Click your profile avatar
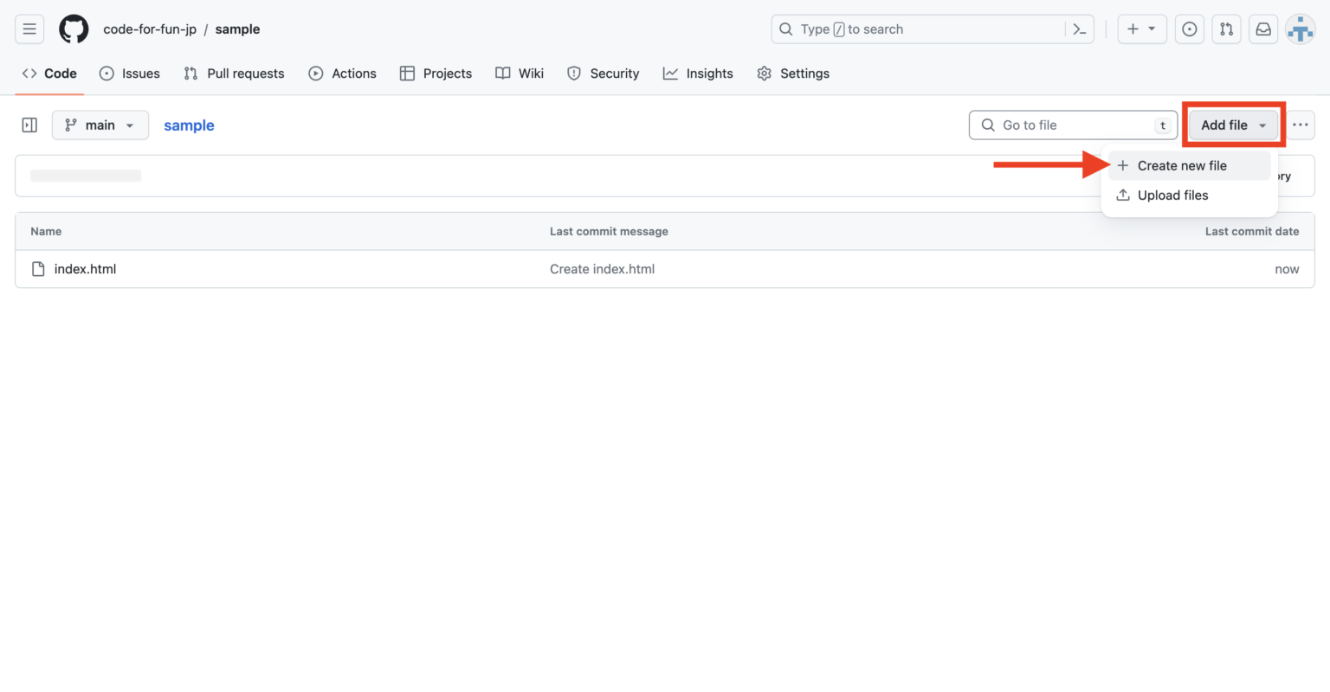 pyautogui.click(x=1301, y=29)
